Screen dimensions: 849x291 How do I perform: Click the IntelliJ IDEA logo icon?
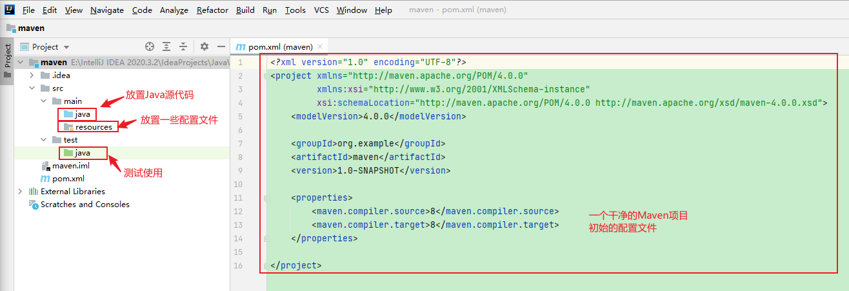(8, 10)
